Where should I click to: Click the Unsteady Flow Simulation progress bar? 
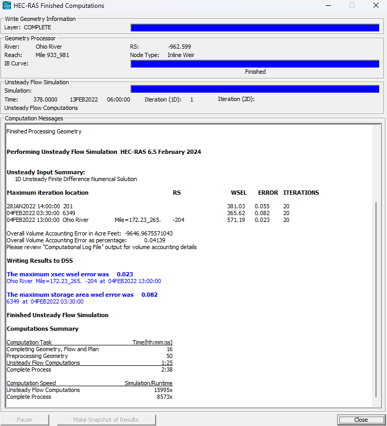255,89
